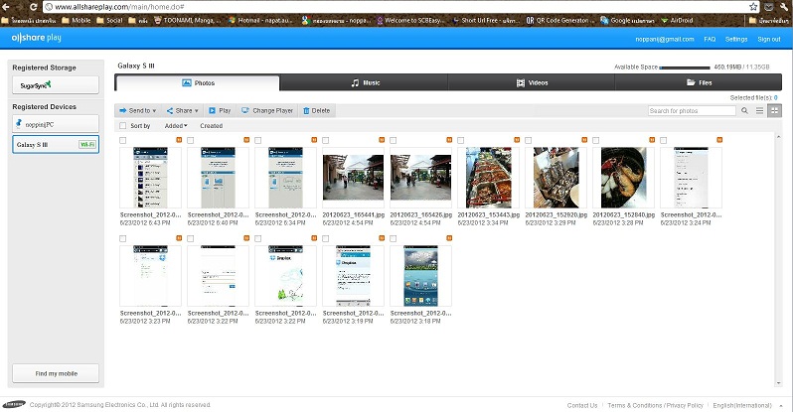Open the AirDroid bookmark
The image size is (793, 412).
click(677, 20)
